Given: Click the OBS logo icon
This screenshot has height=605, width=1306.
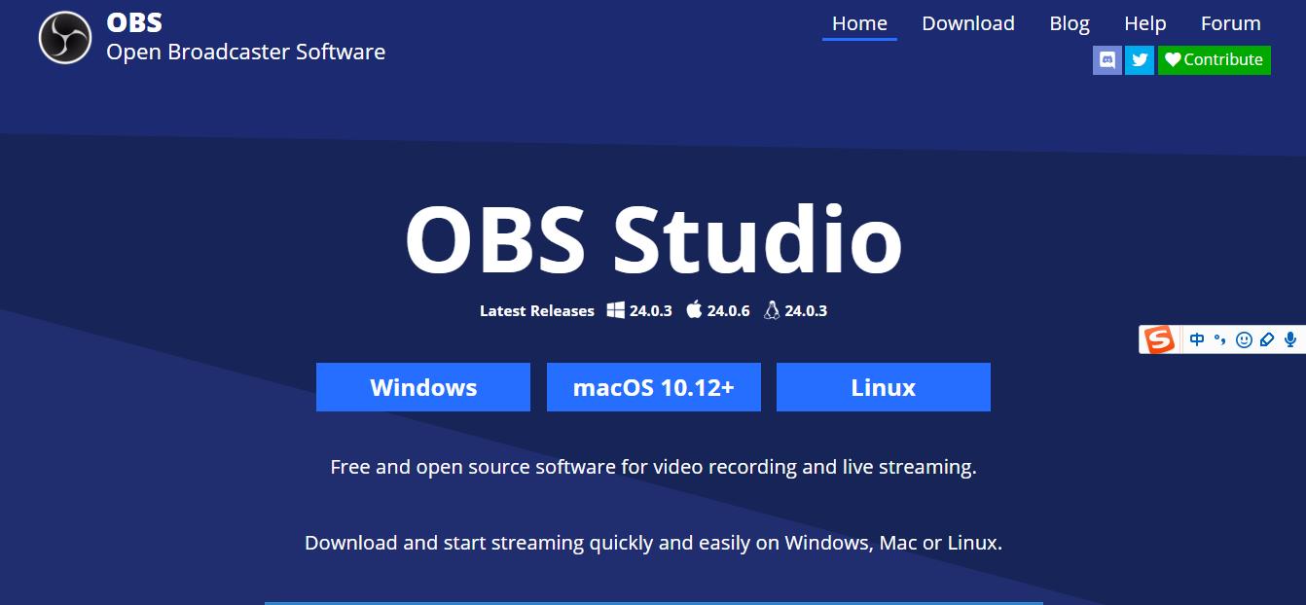Looking at the screenshot, I should coord(65,38).
